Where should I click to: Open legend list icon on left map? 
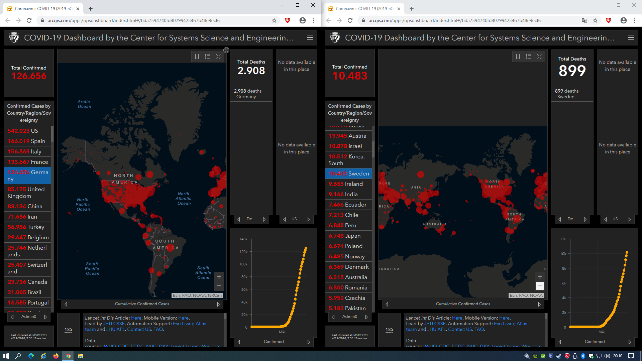208,56
